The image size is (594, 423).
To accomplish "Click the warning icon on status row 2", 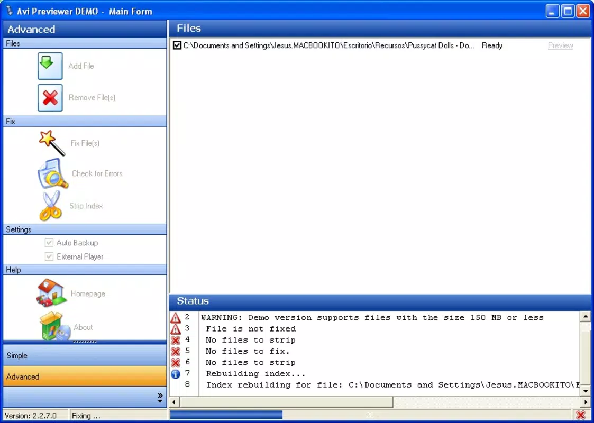I will coord(176,317).
